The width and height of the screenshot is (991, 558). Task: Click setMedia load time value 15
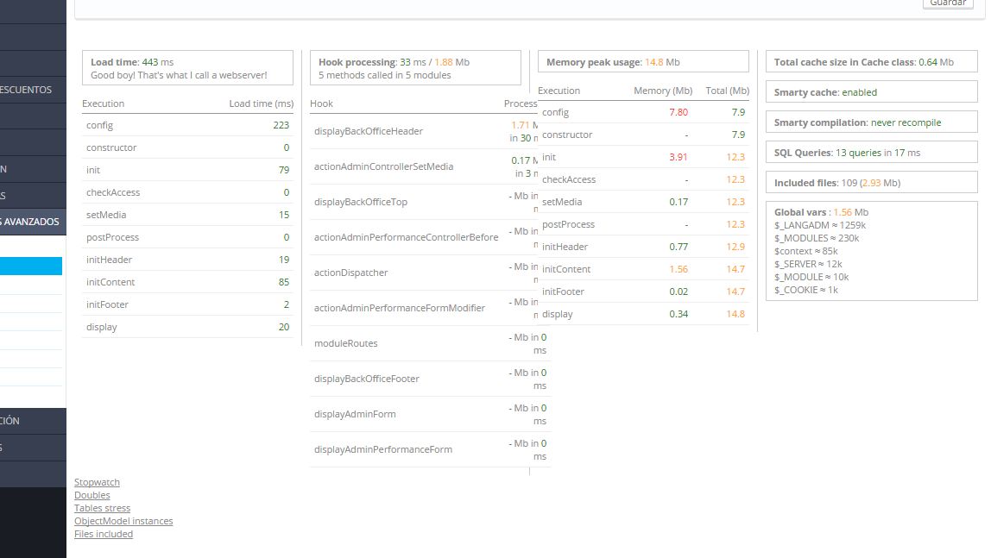[284, 215]
